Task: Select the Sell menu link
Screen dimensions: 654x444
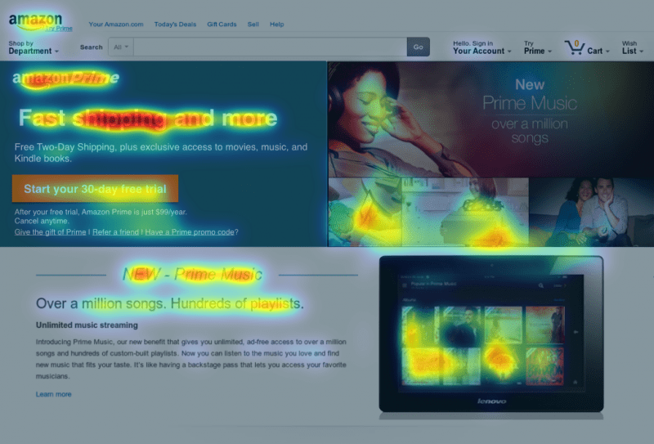Action: [253, 25]
